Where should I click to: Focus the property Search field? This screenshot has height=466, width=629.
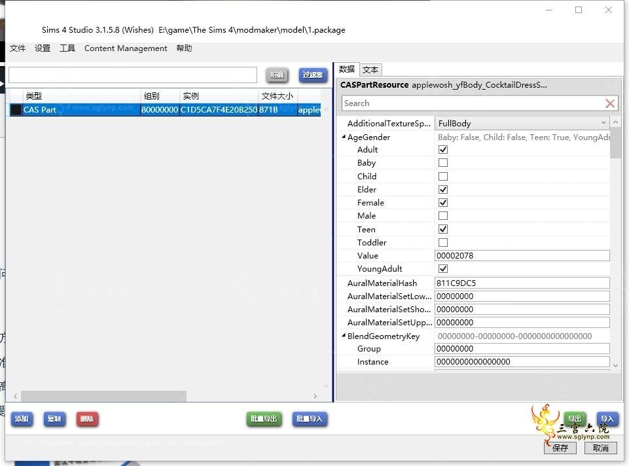pyautogui.click(x=473, y=103)
